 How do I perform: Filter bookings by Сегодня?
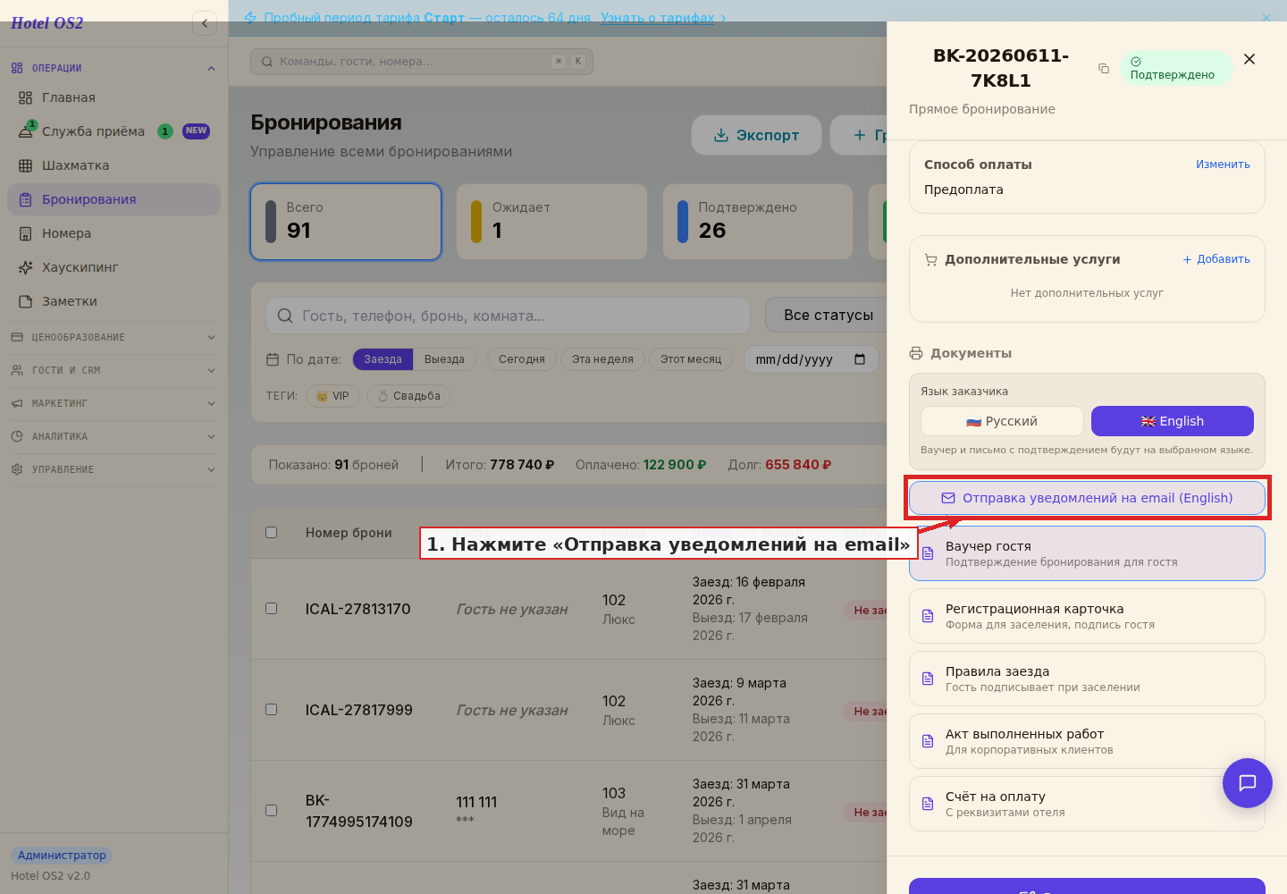point(522,359)
